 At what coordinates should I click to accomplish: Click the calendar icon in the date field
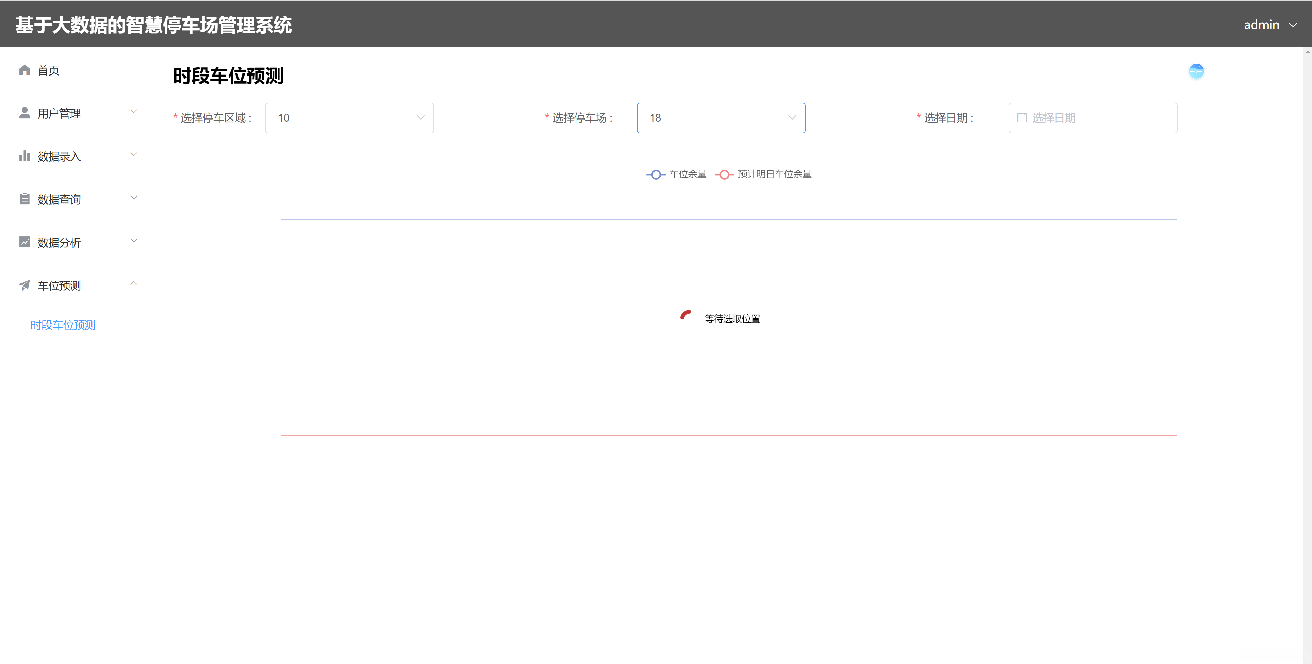(x=1022, y=118)
